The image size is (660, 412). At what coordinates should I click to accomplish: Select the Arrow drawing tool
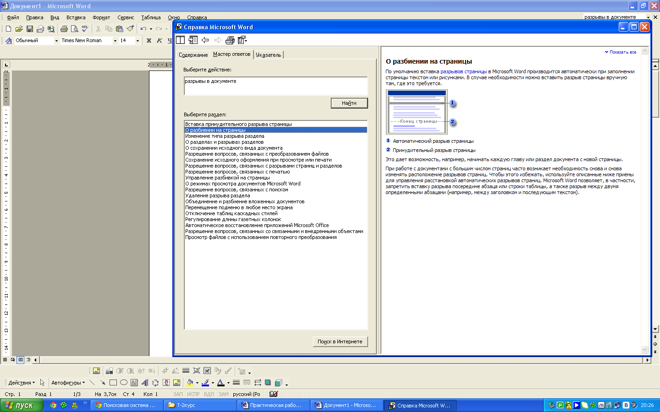pyautogui.click(x=103, y=383)
